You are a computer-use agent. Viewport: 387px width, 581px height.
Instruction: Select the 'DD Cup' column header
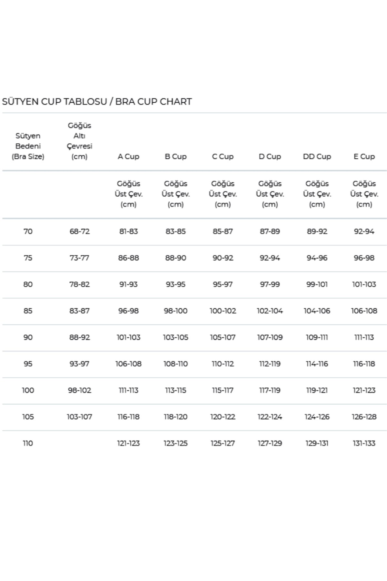317,157
